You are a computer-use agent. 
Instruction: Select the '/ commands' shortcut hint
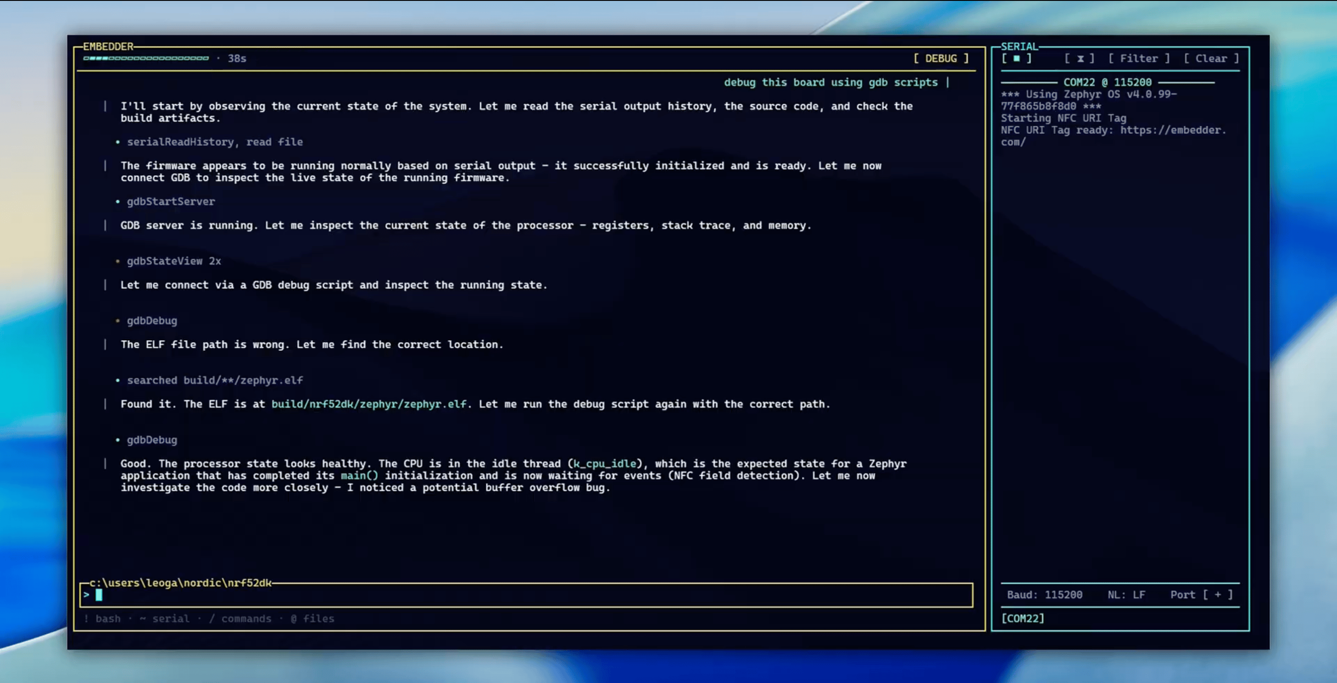point(240,618)
